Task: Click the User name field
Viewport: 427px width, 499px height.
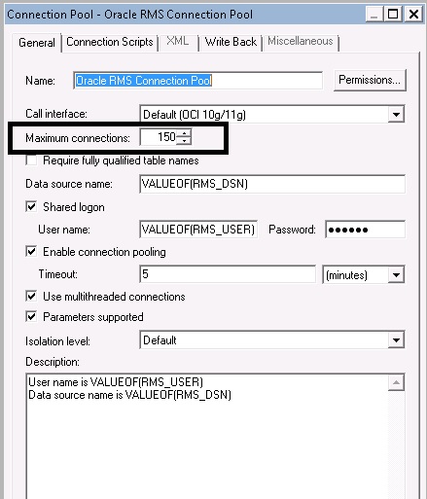Action: click(x=198, y=230)
